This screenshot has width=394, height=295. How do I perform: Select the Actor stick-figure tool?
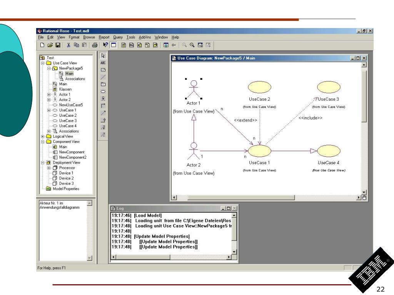[103, 99]
